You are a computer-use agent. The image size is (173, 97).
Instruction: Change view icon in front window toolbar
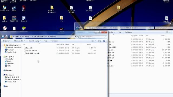[x=93, y=41]
